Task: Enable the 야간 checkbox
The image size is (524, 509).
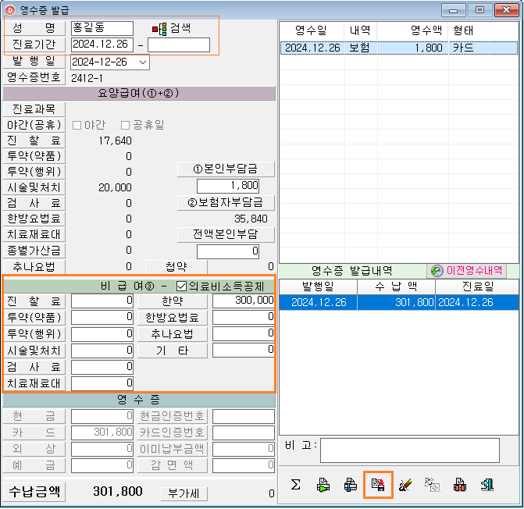Action: pos(77,125)
